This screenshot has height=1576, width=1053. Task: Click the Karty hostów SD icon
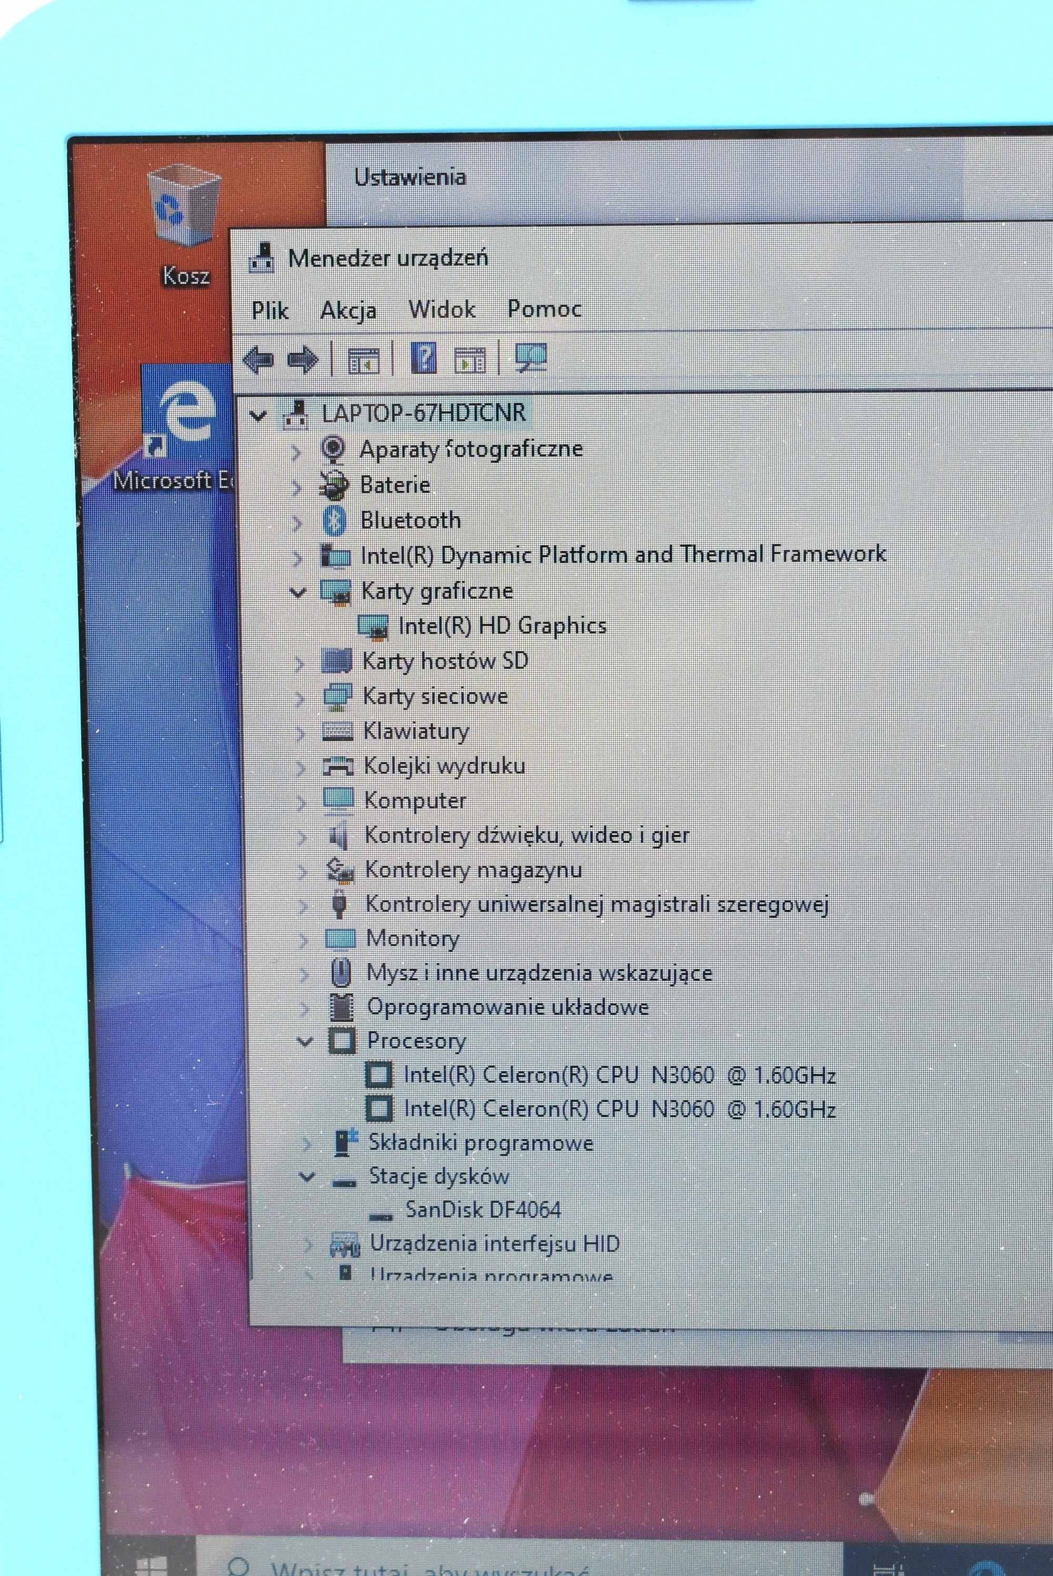[337, 661]
